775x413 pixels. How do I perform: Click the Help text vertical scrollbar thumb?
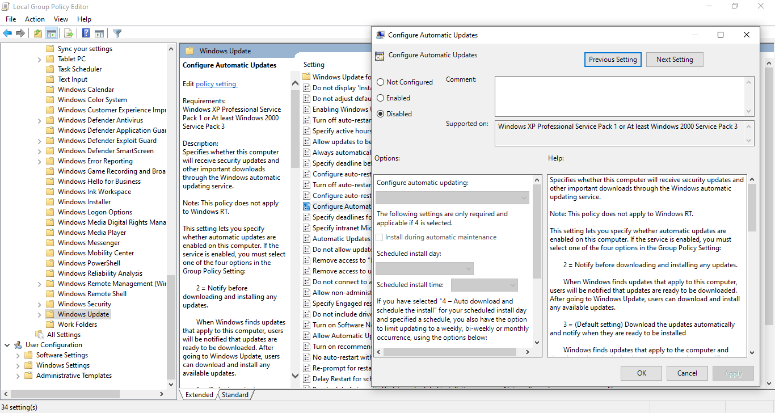(752, 208)
